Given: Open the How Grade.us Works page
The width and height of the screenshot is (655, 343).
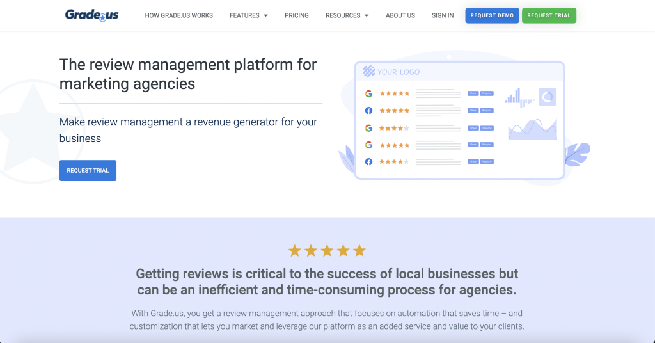Looking at the screenshot, I should click(179, 15).
